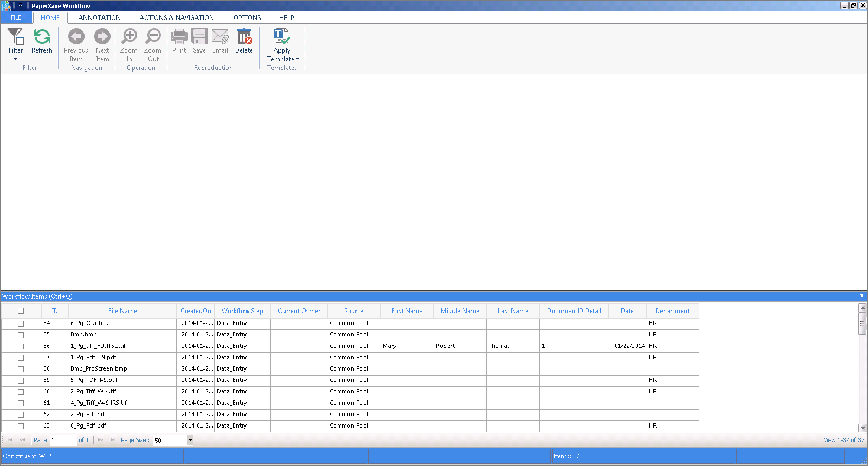Click the PaperSave application icon

tap(6, 6)
